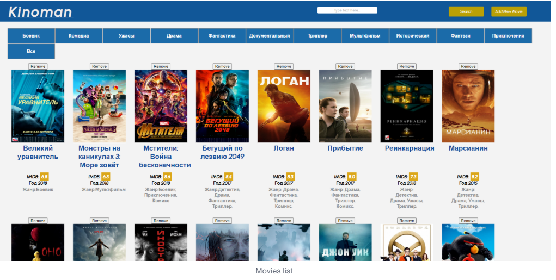Remove the Марсианин movie
The height and width of the screenshot is (280, 556).
point(468,66)
